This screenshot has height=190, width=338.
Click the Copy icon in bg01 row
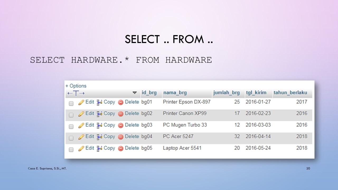click(99, 102)
